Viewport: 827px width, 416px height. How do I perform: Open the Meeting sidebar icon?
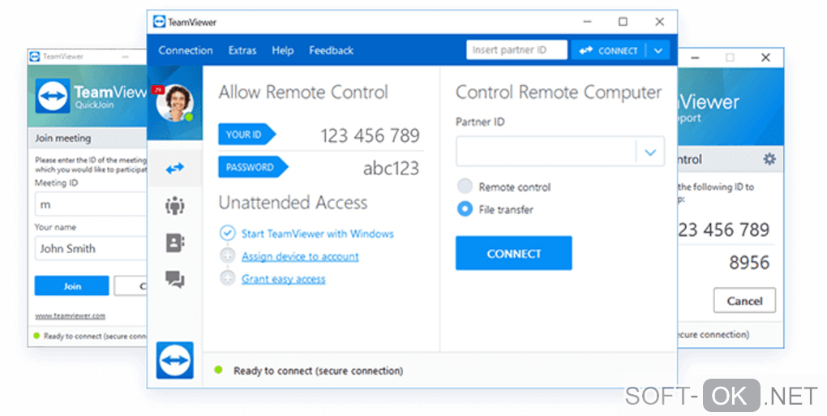tap(174, 206)
